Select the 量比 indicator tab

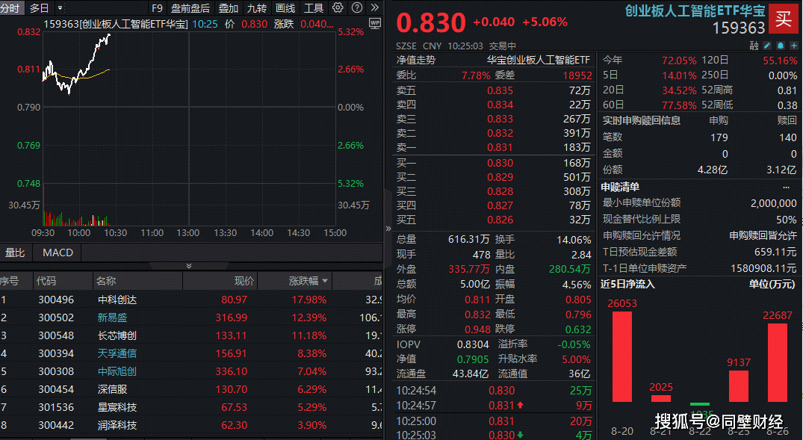point(15,252)
